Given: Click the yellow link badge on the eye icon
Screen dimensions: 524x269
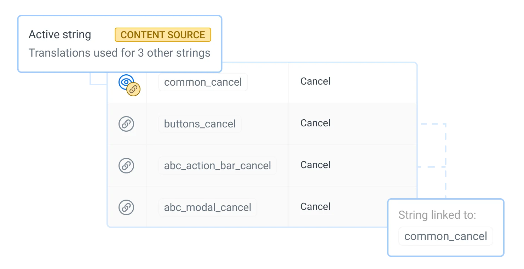Looking at the screenshot, I should click(x=133, y=90).
